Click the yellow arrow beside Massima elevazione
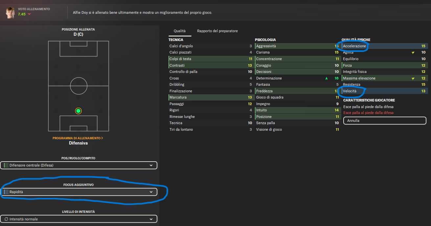The width and height of the screenshot is (431, 226). (x=412, y=79)
